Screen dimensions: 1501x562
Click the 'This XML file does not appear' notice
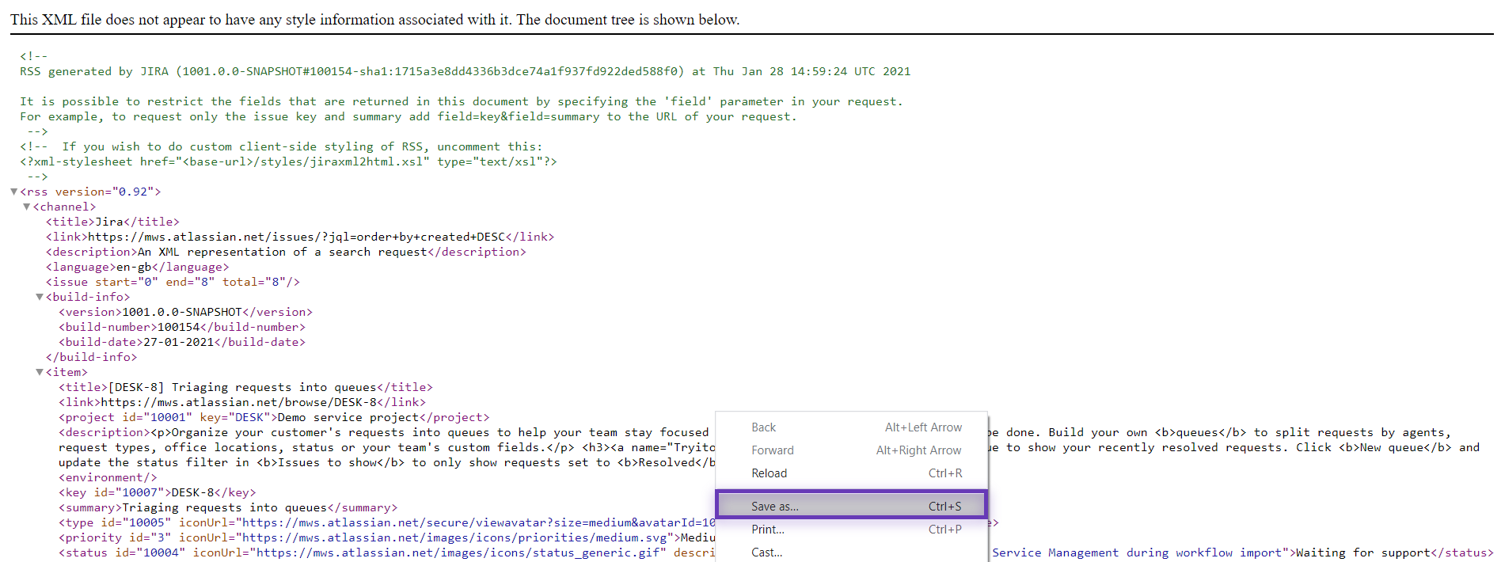(374, 20)
